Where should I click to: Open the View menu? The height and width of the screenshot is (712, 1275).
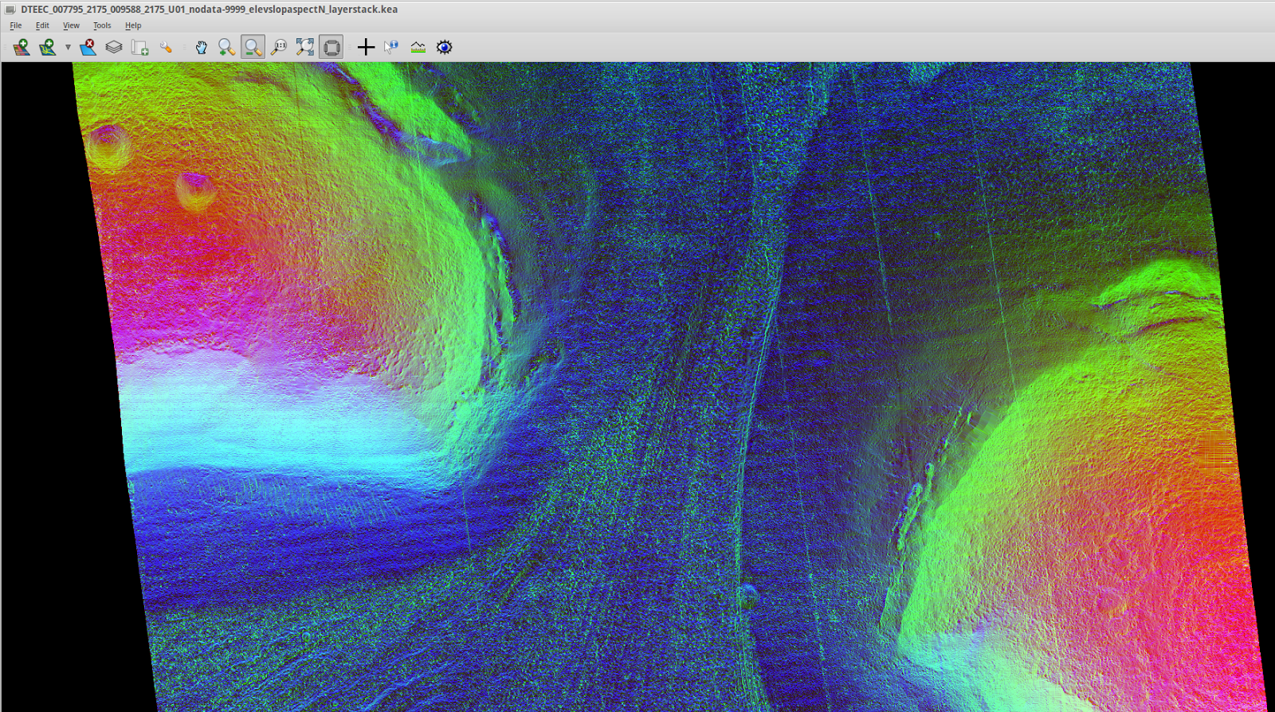(x=71, y=25)
